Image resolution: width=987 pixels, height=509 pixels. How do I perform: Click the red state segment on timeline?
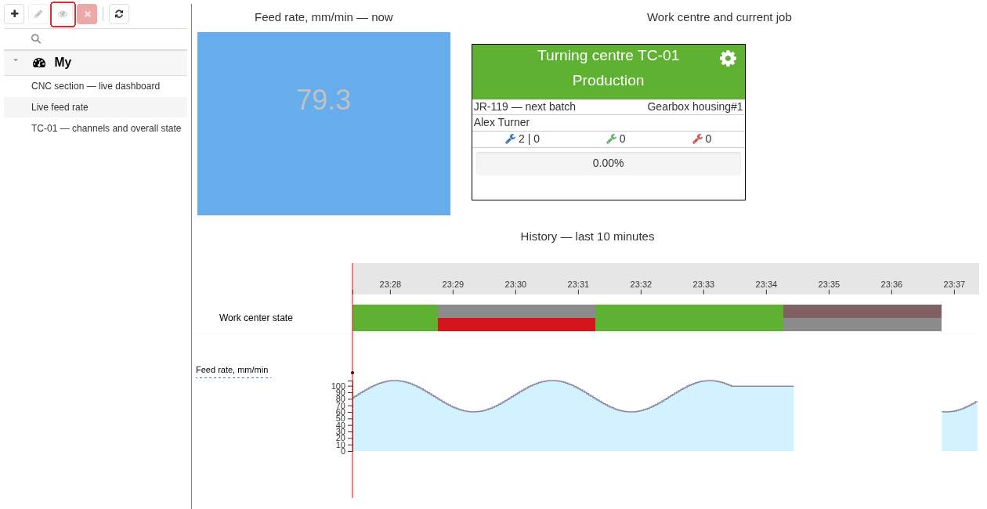[x=516, y=324]
